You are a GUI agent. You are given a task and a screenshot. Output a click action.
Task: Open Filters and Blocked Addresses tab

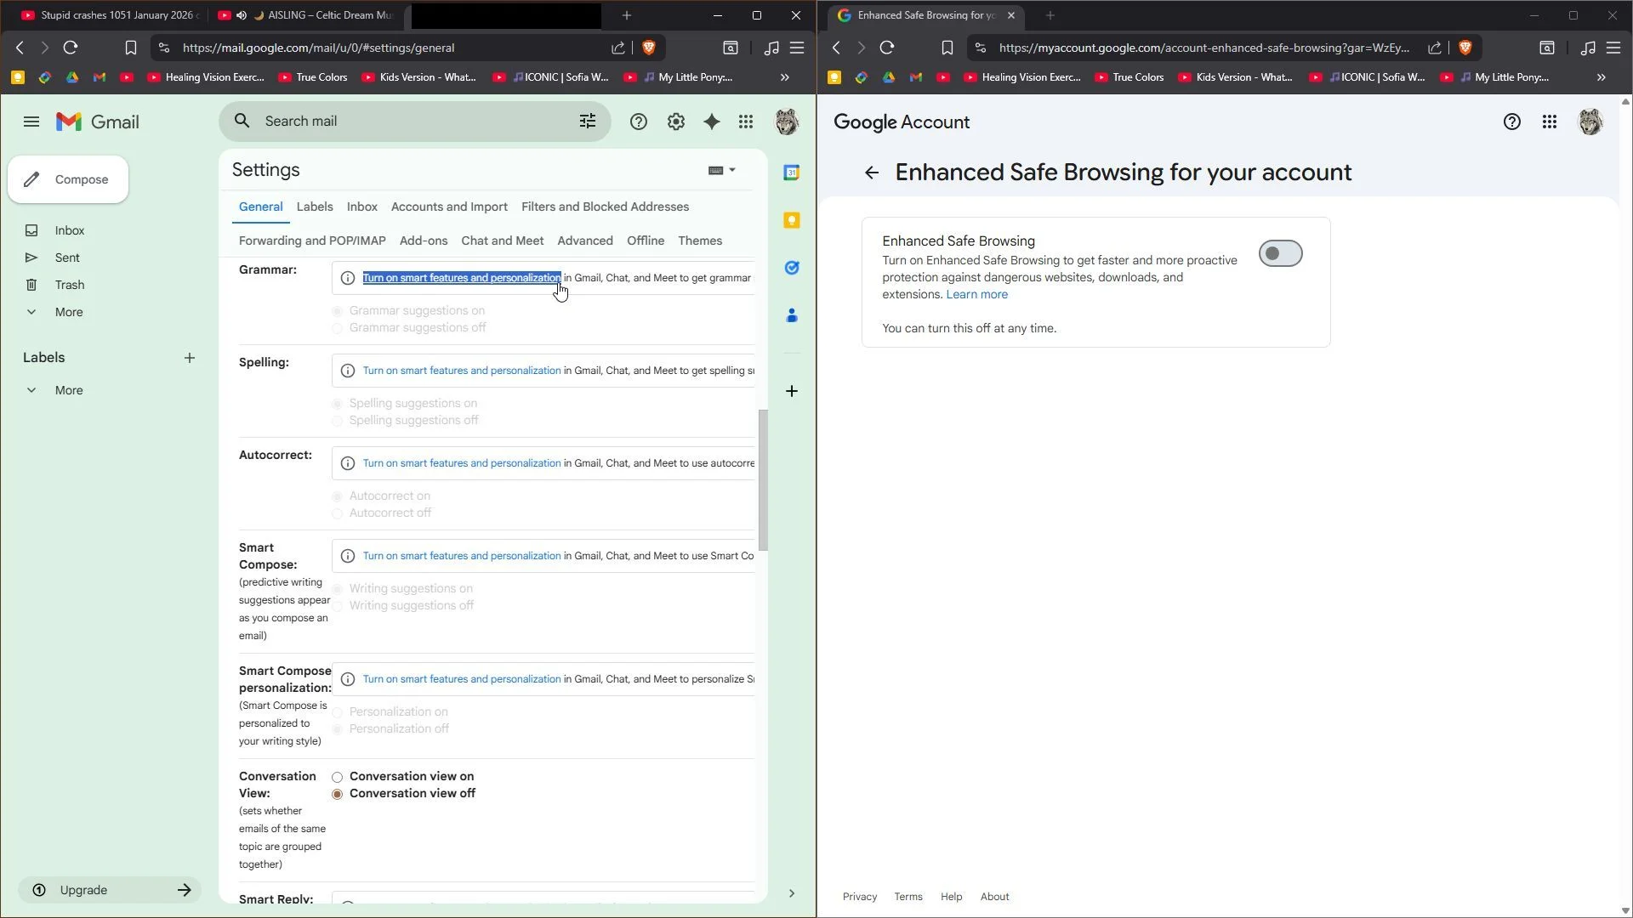coord(605,207)
